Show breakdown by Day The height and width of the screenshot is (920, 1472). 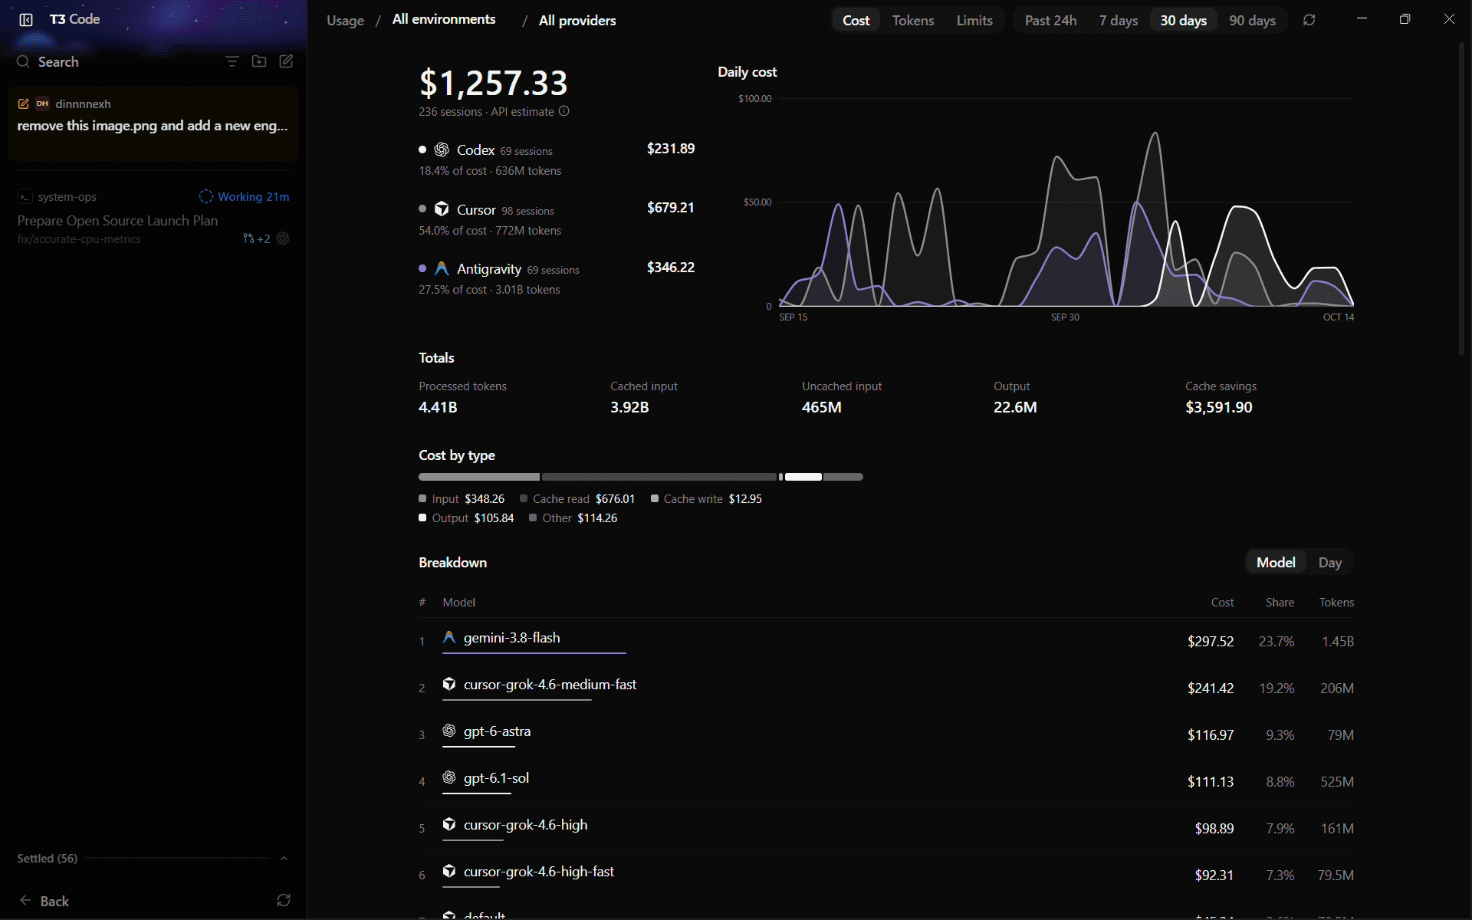pyautogui.click(x=1329, y=562)
